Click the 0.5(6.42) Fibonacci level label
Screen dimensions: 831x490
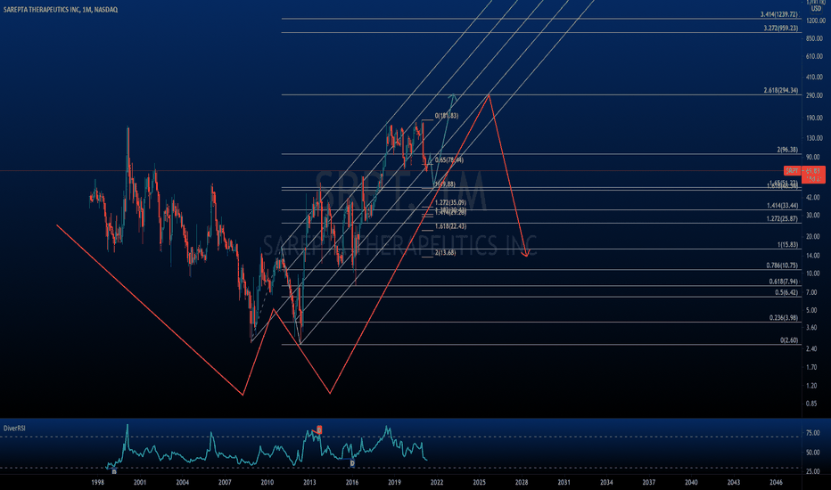click(x=786, y=293)
